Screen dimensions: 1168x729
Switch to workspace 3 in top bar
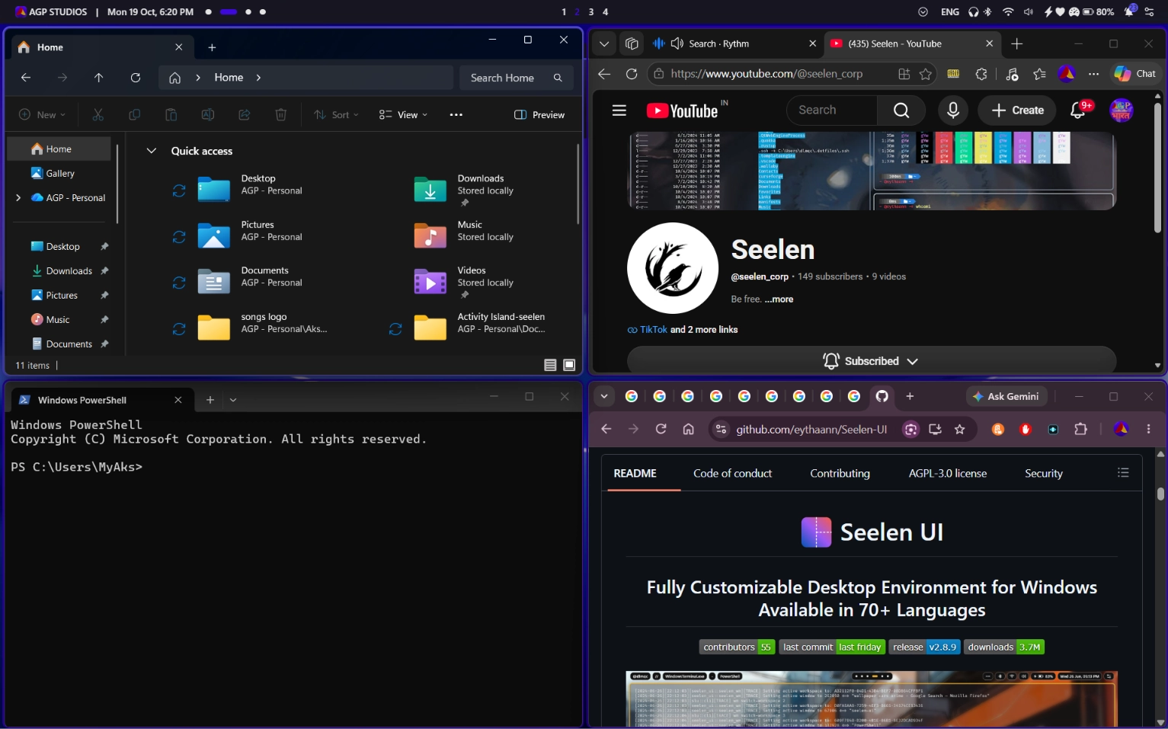click(x=590, y=12)
